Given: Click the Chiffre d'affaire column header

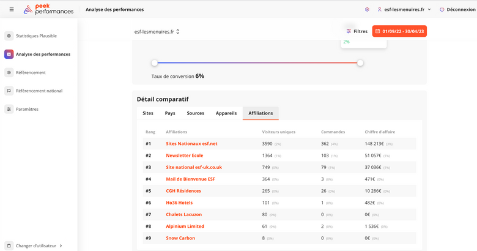Looking at the screenshot, I should pyautogui.click(x=380, y=132).
